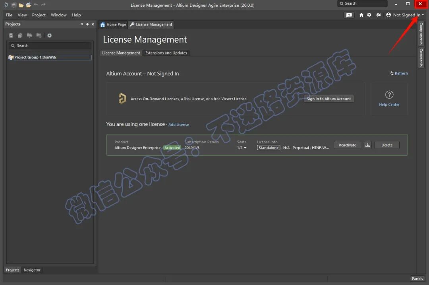This screenshot has height=285, width=429.
Task: Click the Home icon in top-right toolbar
Action: (361, 15)
